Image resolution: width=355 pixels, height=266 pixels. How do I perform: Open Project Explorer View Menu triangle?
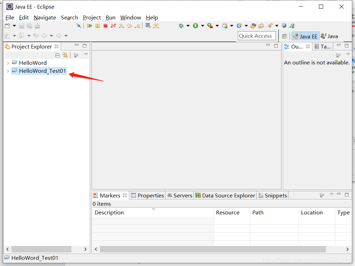(86, 54)
